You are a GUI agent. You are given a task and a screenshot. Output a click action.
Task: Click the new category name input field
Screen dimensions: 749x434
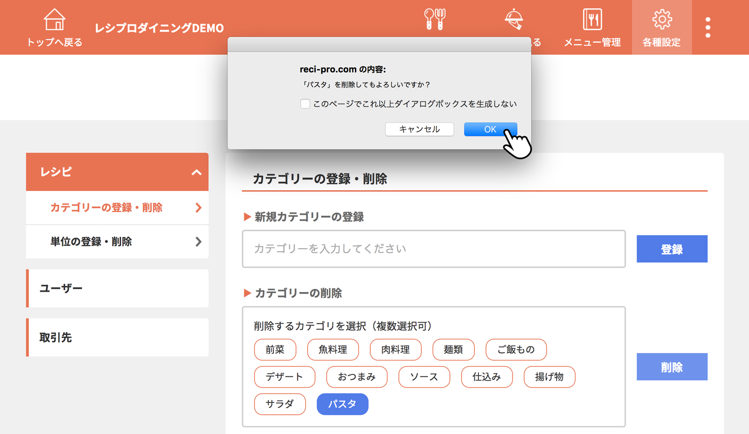point(433,249)
